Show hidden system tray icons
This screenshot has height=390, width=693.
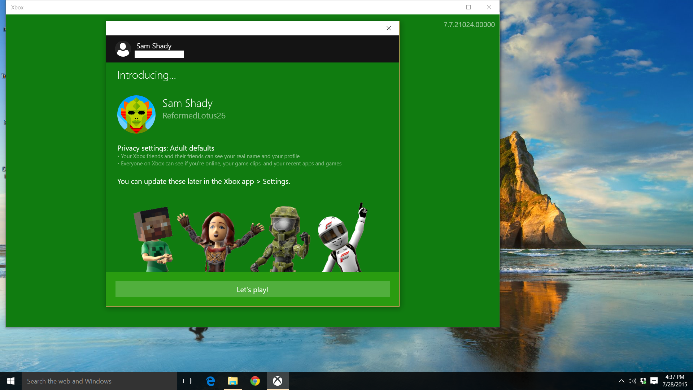coord(621,381)
